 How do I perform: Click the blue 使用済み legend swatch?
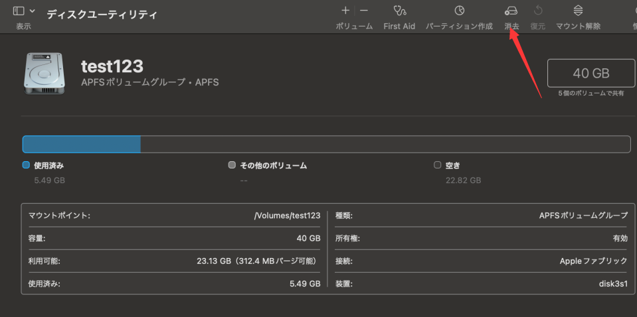26,165
